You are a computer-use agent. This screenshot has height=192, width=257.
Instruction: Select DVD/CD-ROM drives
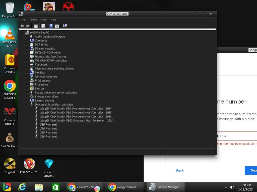coord(48,52)
